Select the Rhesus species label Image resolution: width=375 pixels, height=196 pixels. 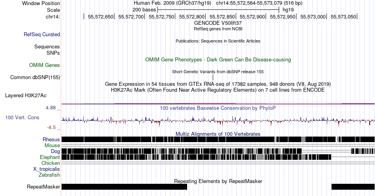(51, 139)
